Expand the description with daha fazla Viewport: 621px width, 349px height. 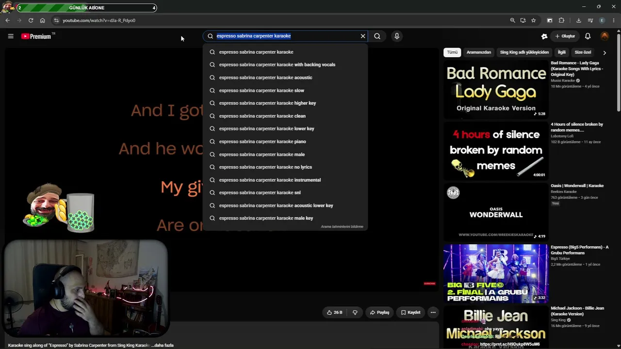(x=164, y=345)
